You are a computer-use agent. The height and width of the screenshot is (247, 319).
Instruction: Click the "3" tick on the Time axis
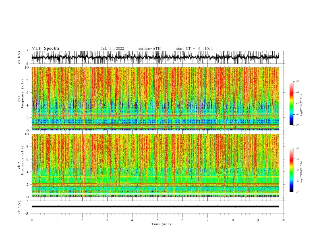pos(107,220)
